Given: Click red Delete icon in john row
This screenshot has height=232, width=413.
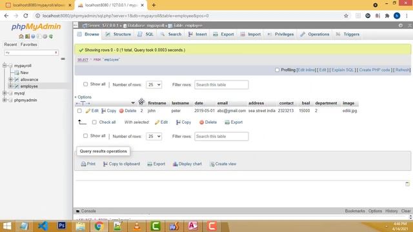Looking at the screenshot, I should pyautogui.click(x=121, y=111).
